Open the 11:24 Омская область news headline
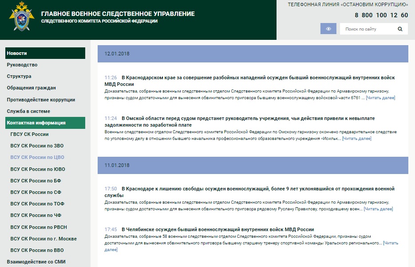Image resolution: width=415 pixels, height=267 pixels. [240, 121]
